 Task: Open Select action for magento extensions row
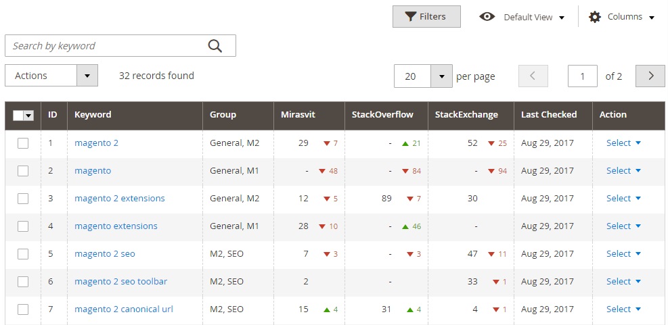click(x=623, y=226)
